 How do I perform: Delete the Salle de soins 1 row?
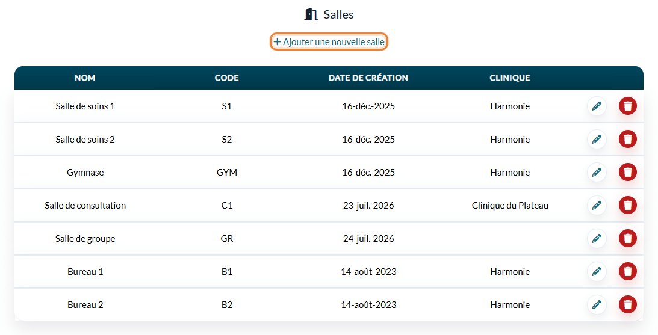tap(627, 106)
